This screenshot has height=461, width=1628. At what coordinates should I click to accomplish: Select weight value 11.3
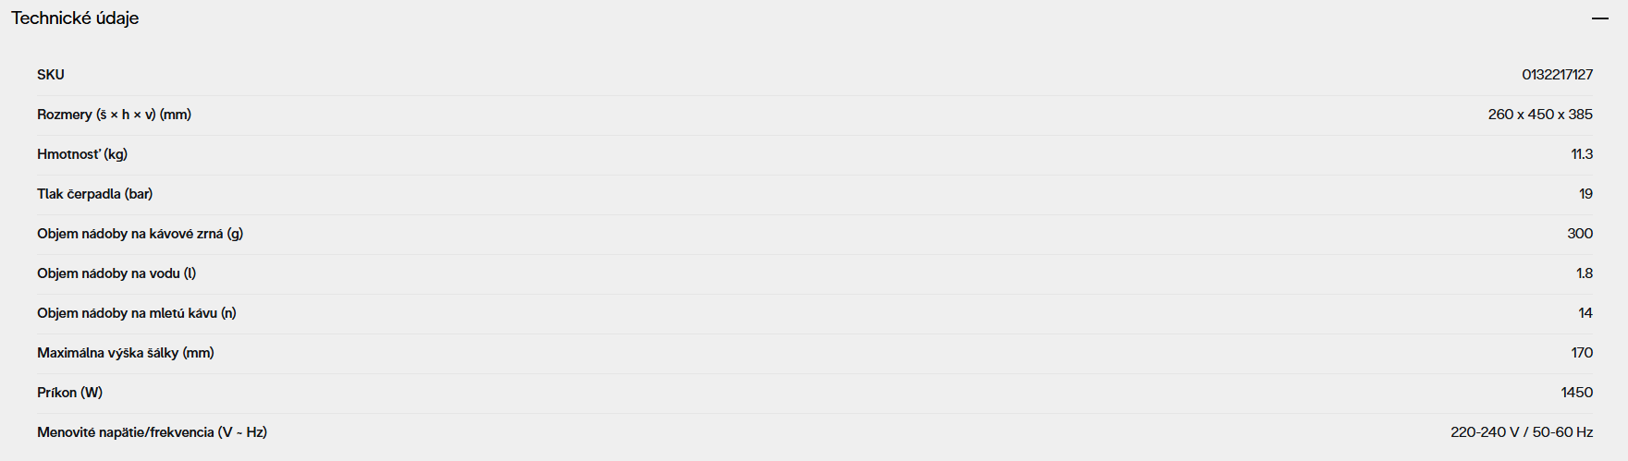pyautogui.click(x=1582, y=154)
